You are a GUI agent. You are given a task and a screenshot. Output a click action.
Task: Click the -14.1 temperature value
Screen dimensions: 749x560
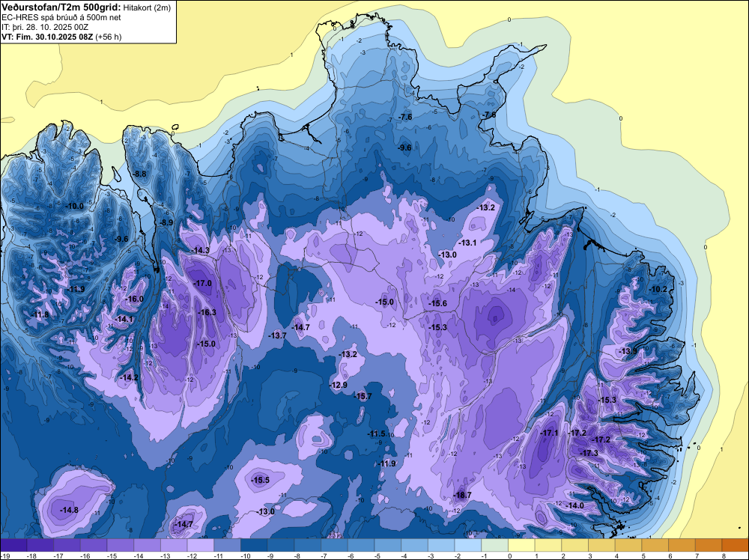[124, 319]
